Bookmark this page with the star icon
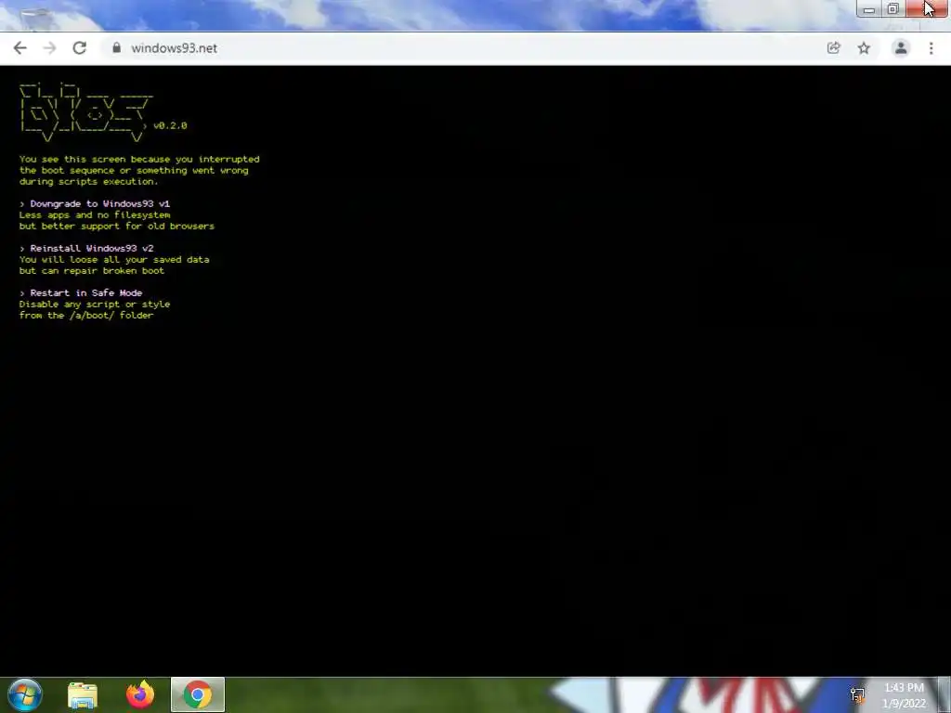Viewport: 951px width, 713px height. tap(864, 48)
